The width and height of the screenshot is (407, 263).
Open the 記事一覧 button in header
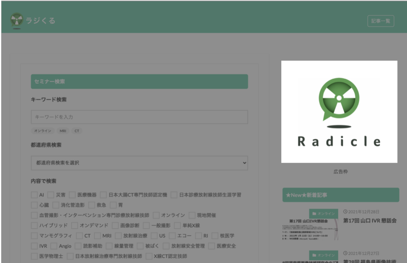point(380,21)
